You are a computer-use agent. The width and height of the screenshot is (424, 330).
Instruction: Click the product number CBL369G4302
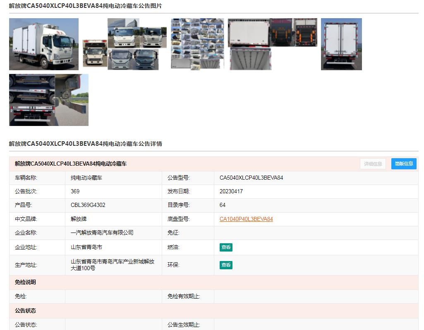pos(88,205)
